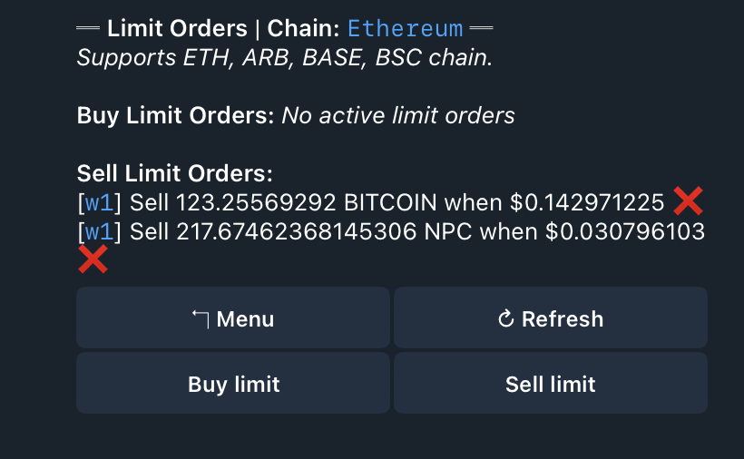Open the Menu button
Screen dimensions: 744x459
[233, 318]
